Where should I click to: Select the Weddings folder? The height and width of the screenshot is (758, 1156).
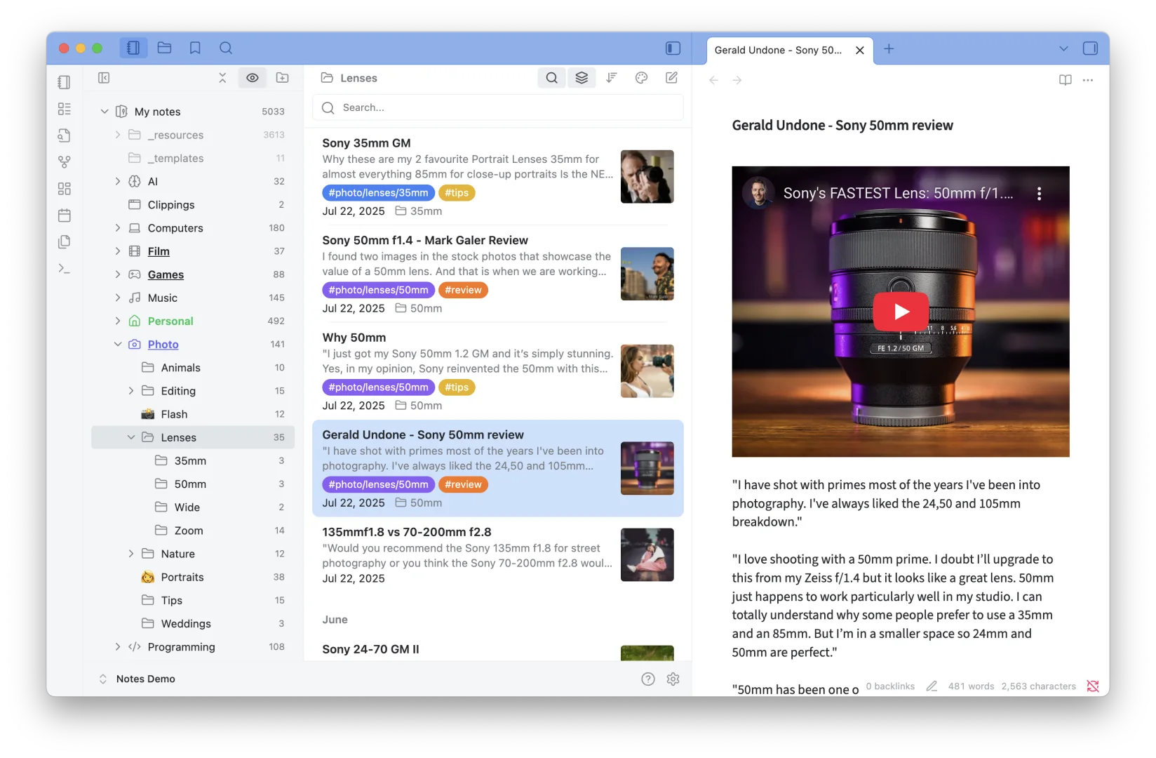click(193, 623)
